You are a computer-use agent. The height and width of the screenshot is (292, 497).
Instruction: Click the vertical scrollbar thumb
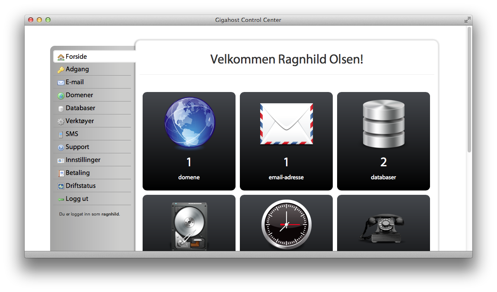click(x=469, y=89)
